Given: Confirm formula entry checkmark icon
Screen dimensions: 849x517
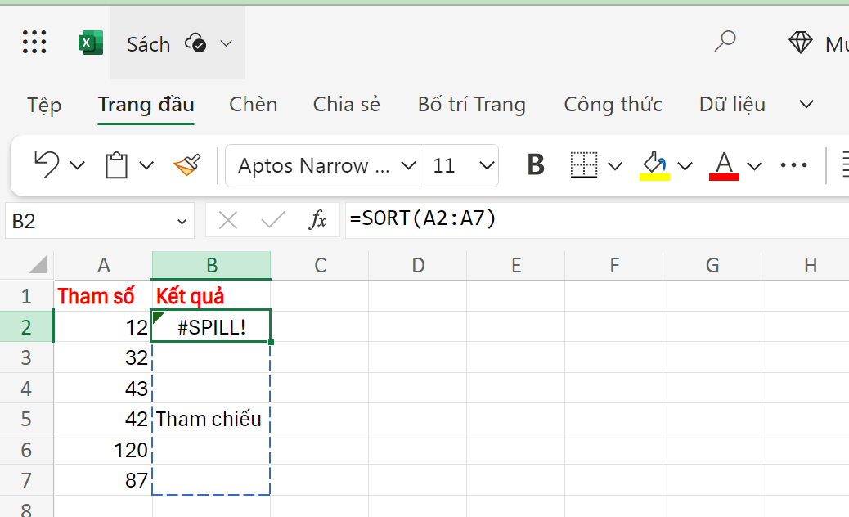Looking at the screenshot, I should point(272,220).
